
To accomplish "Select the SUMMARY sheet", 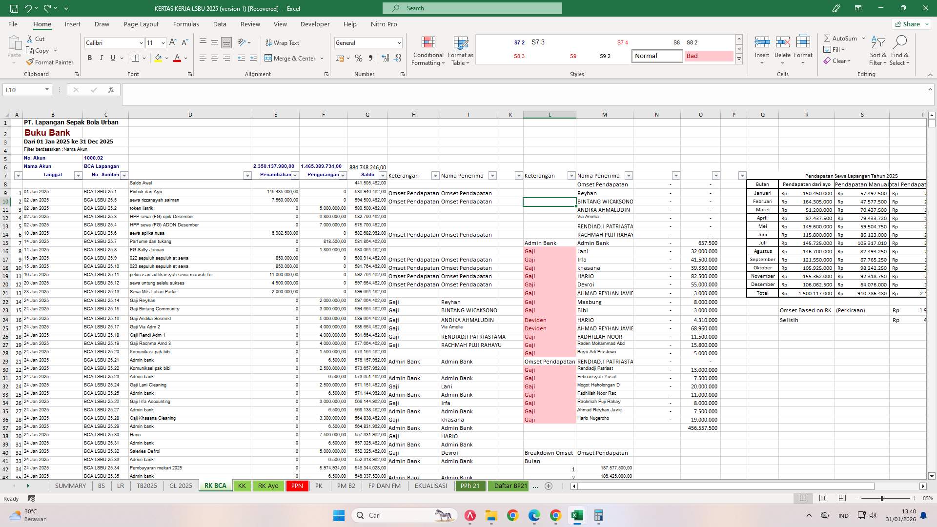I will (x=70, y=486).
